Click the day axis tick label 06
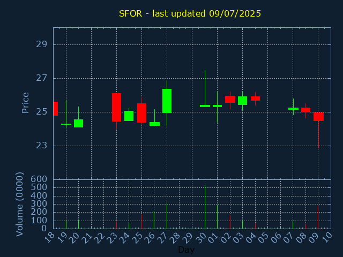 (277, 238)
